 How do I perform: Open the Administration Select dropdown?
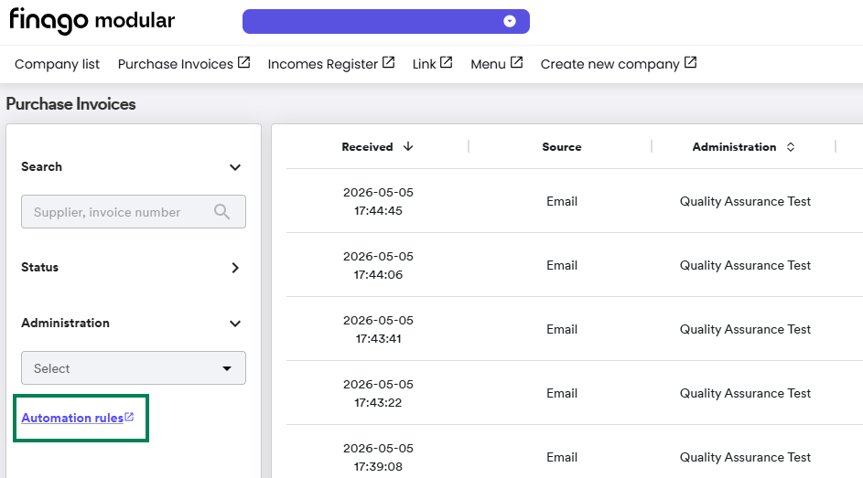[x=134, y=368]
